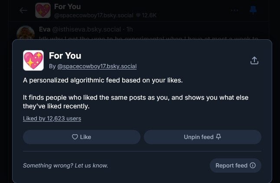Screen dimensions: 280x183
Task: Open the three-dot options menu in header
Action: pos(234,10)
